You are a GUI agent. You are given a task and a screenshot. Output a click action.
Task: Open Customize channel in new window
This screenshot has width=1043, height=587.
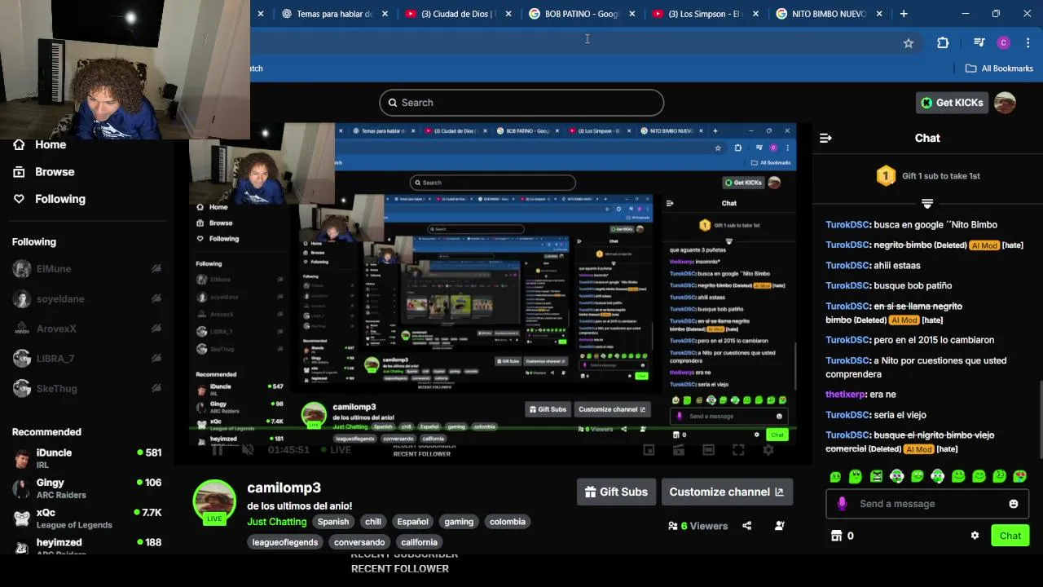pyautogui.click(x=726, y=492)
